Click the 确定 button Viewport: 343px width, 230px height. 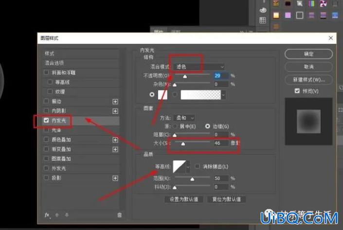pos(308,54)
